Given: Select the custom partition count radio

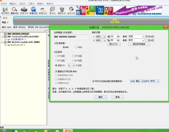Looking at the screenshot, I should (x=56, y=65).
